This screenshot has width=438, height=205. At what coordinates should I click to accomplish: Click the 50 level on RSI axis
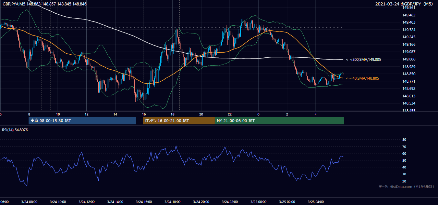[x=404, y=160]
